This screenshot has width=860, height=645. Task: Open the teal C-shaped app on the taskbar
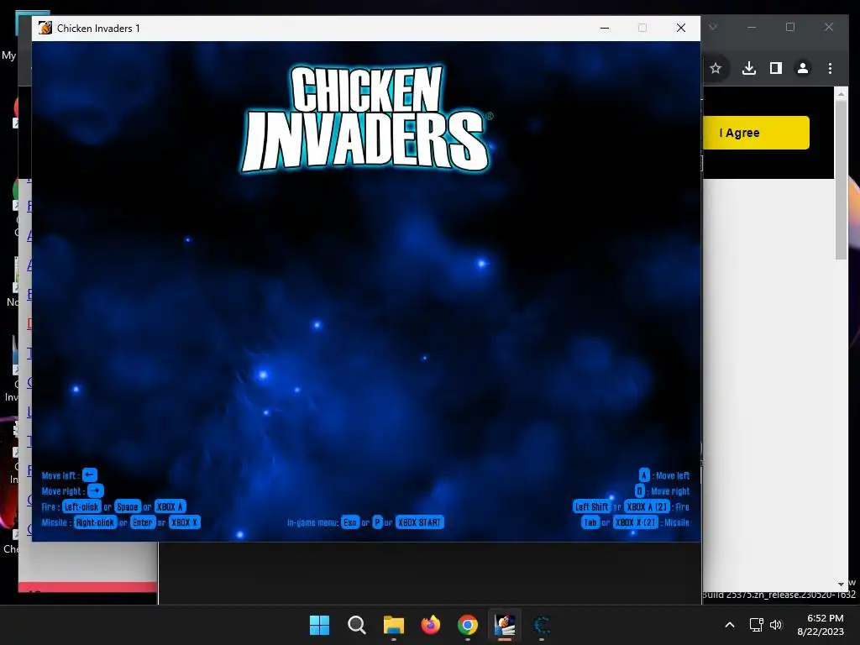[542, 625]
